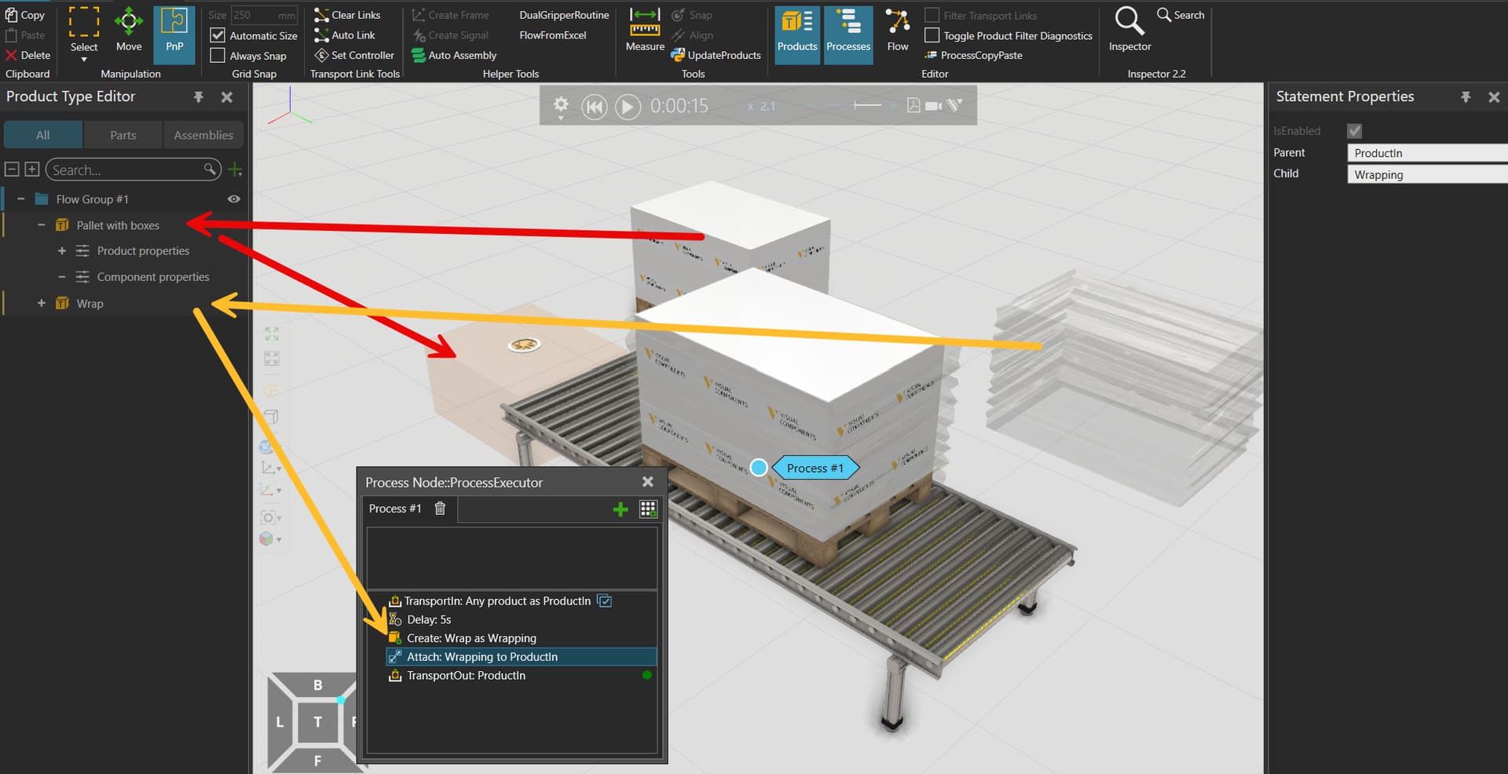
Task: Pin the Statement Properties panel
Action: (x=1466, y=97)
